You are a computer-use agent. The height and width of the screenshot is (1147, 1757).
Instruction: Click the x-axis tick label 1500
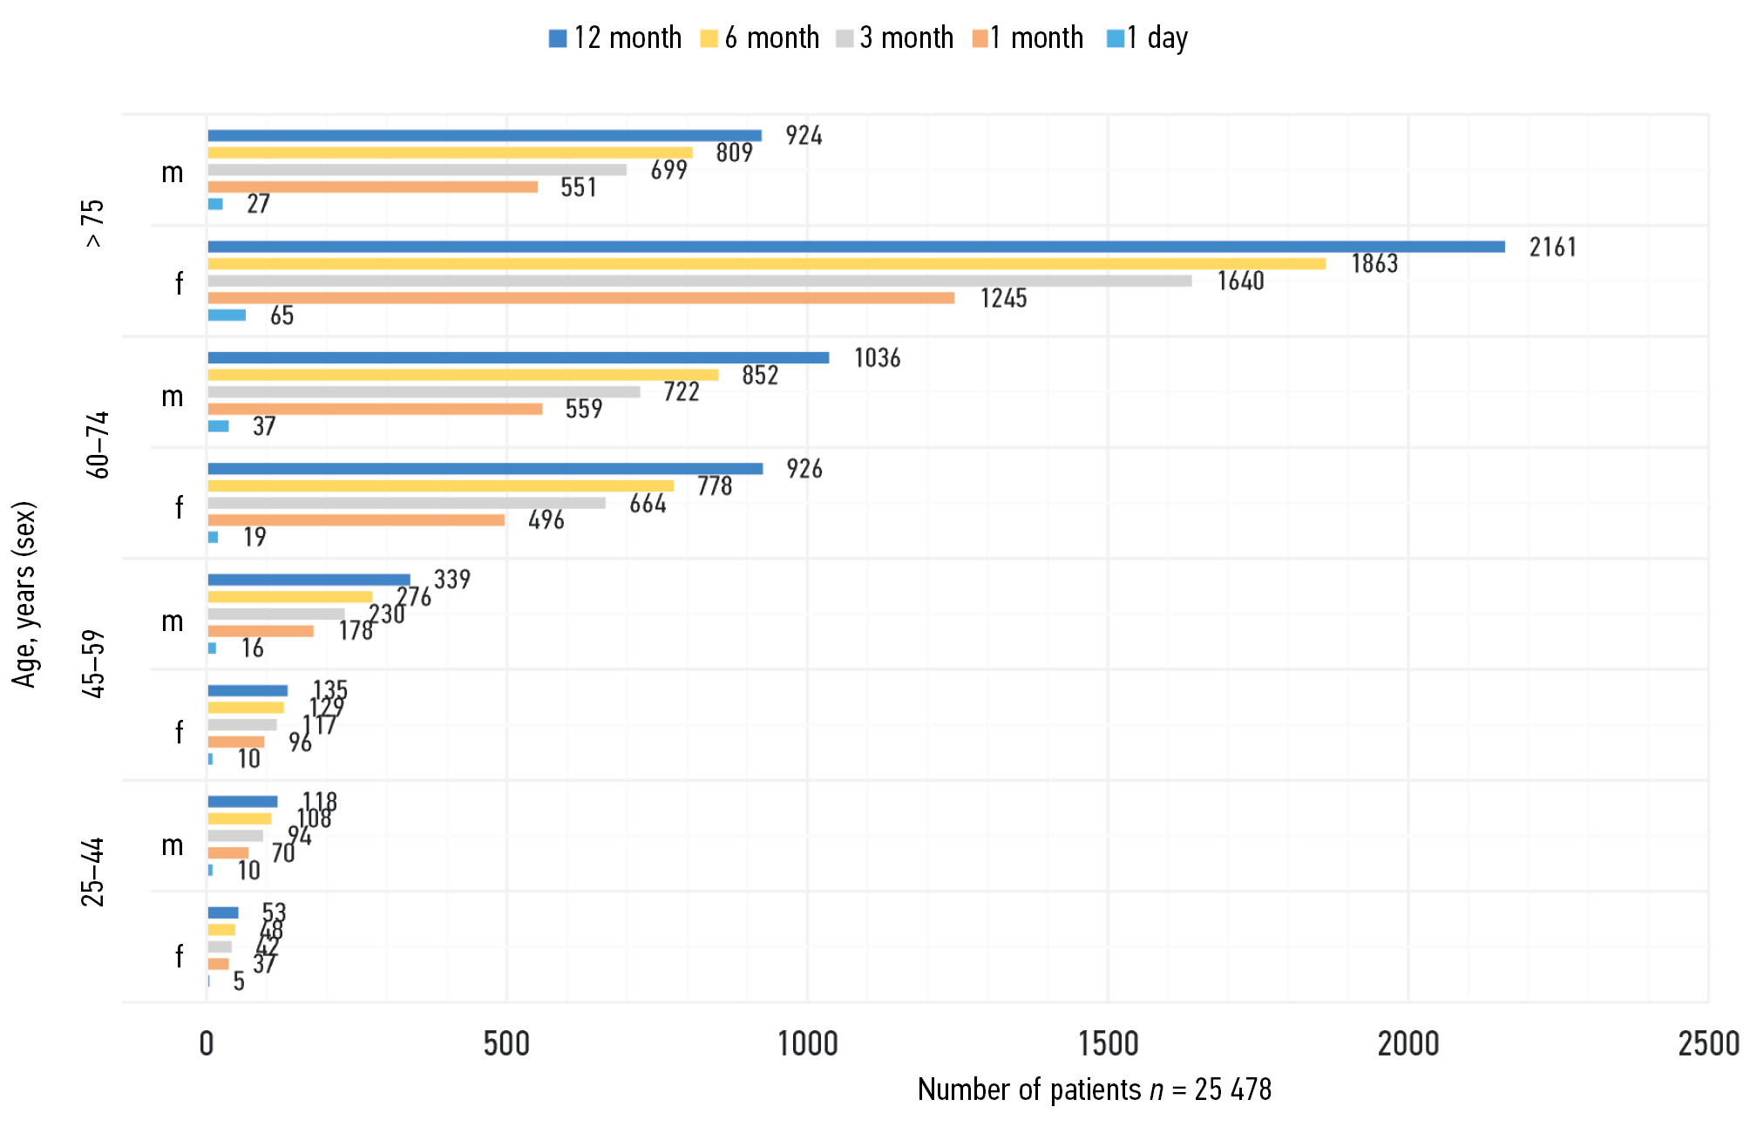point(1108,1044)
